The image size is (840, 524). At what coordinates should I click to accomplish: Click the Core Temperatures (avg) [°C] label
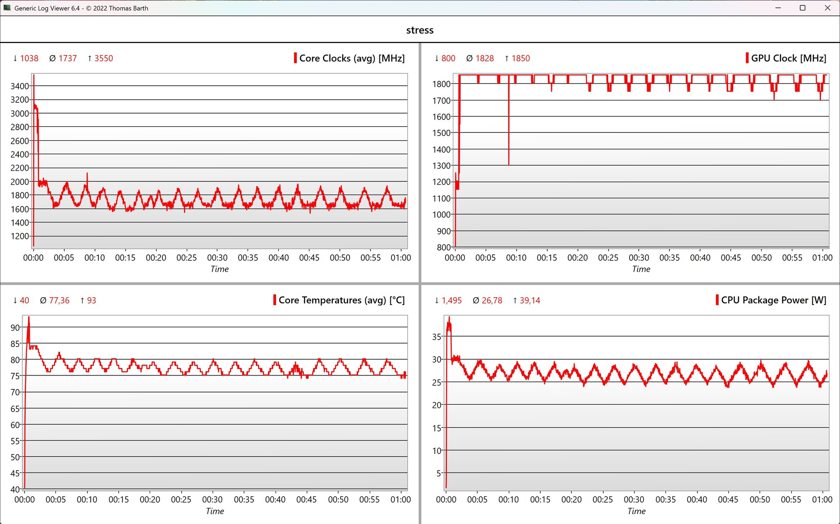tap(341, 300)
